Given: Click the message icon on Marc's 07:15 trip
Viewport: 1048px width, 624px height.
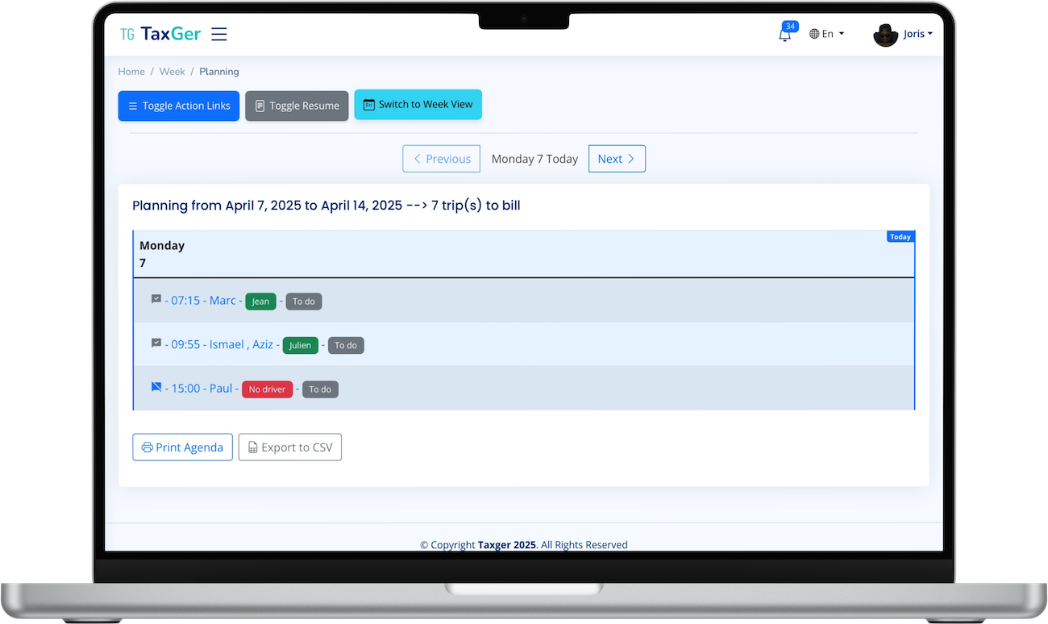Looking at the screenshot, I should click(156, 299).
